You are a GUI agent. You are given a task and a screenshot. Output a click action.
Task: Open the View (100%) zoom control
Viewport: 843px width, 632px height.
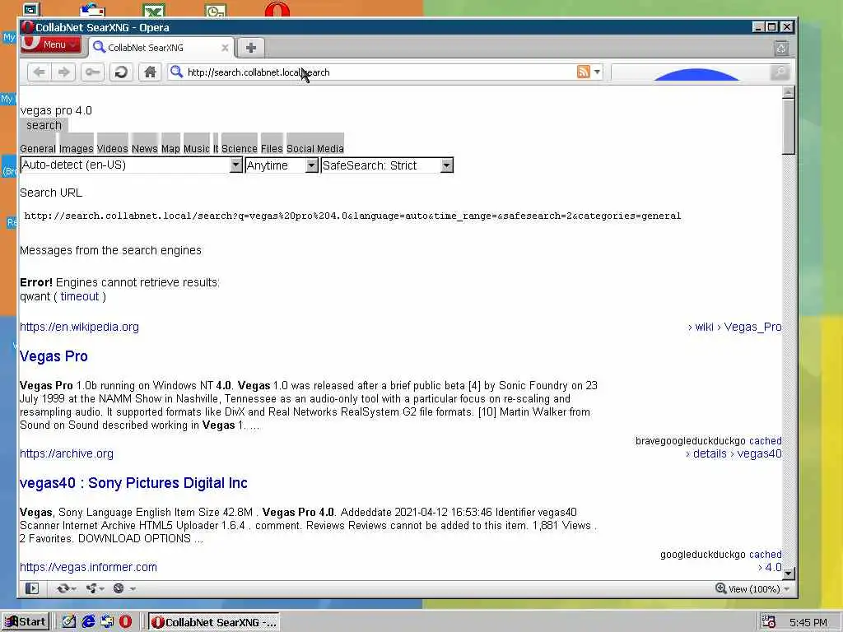coord(753,589)
